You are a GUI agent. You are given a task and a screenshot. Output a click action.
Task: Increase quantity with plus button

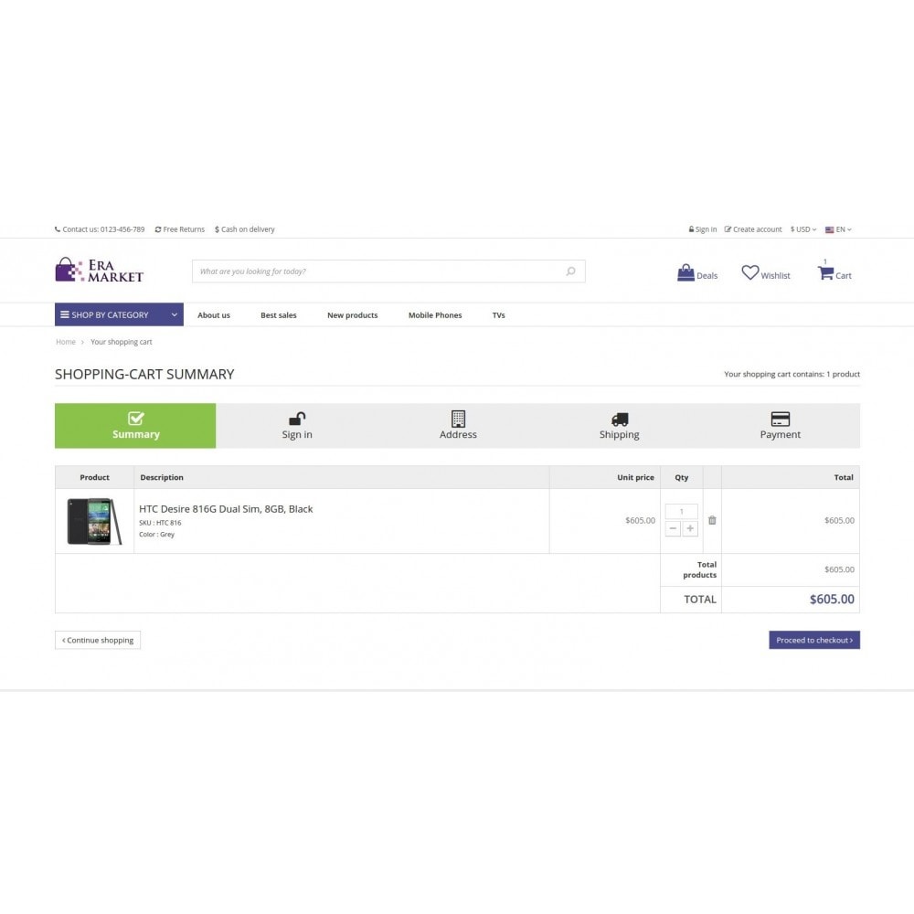click(x=690, y=528)
